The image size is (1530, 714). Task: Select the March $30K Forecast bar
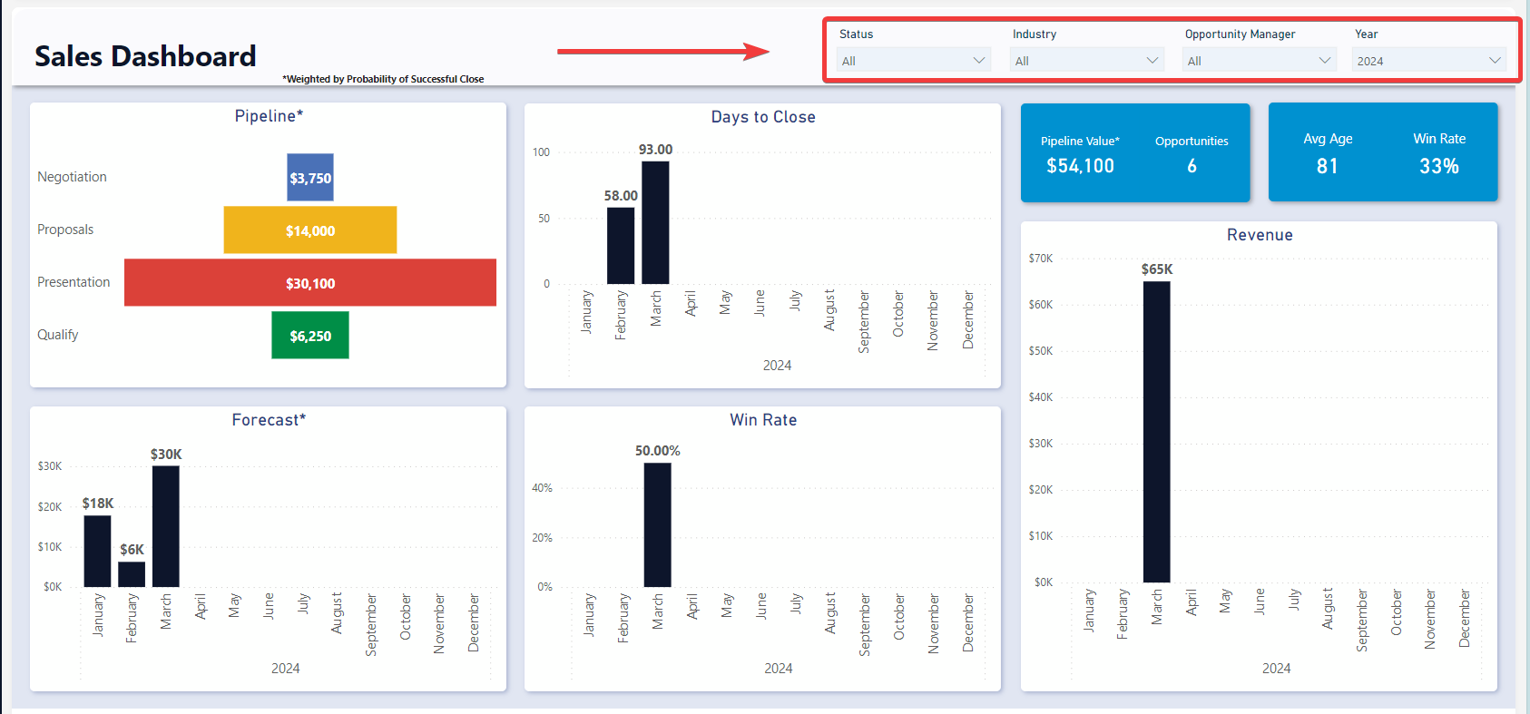pos(166,526)
